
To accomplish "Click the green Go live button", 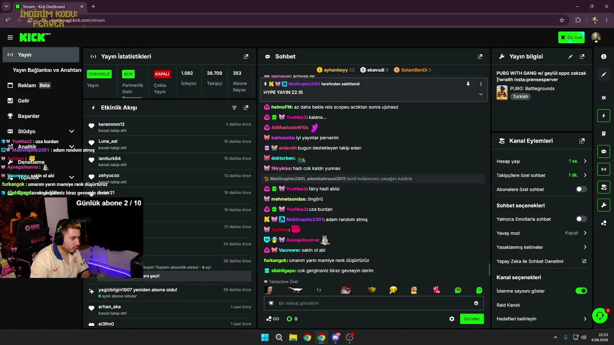I will coord(571,37).
